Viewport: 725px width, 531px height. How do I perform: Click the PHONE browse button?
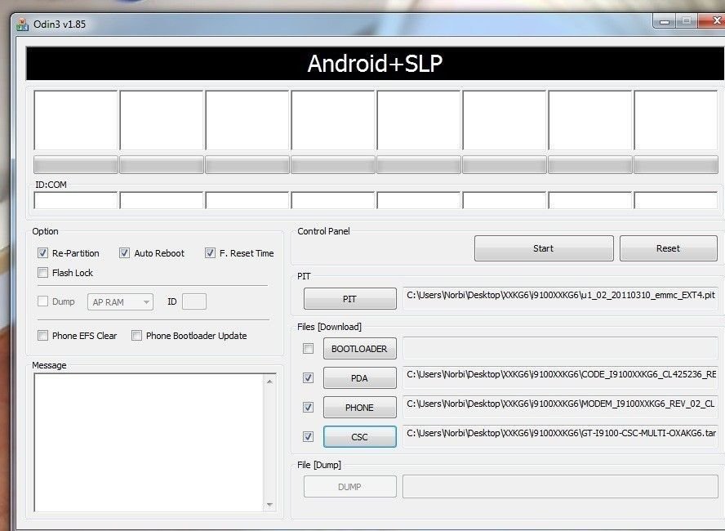pos(360,408)
